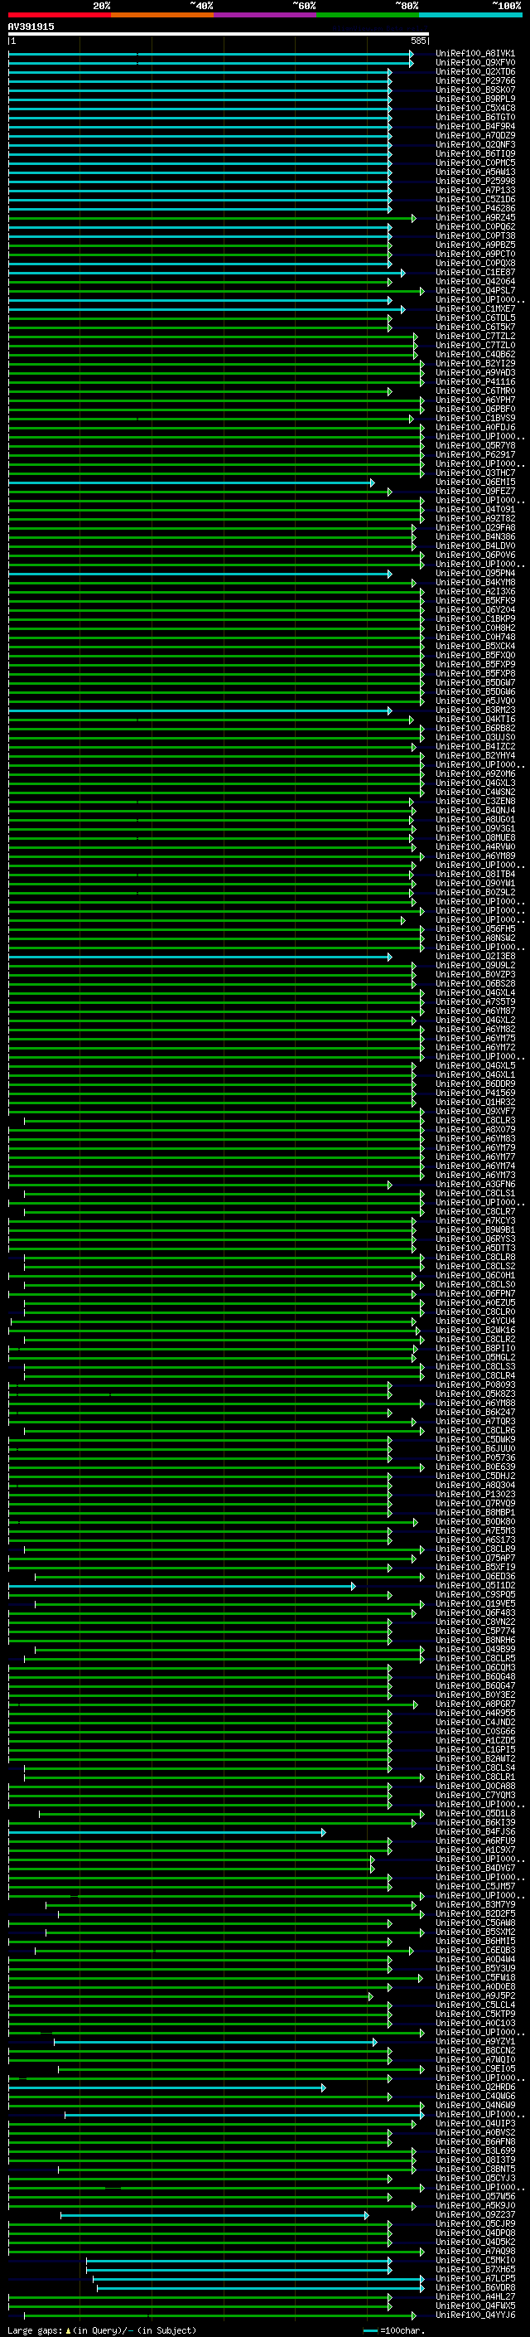Click label UniRef100_C6EQB3
The width and height of the screenshot is (530, 2337).
[475, 1950]
